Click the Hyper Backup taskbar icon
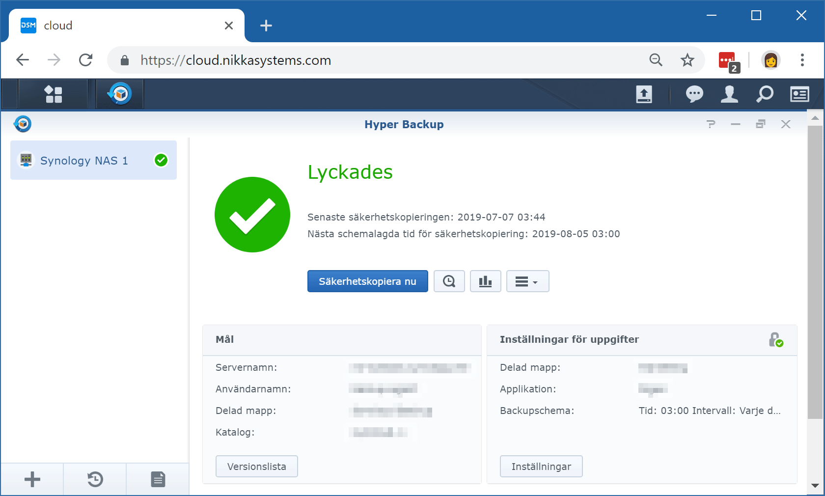 tap(120, 93)
